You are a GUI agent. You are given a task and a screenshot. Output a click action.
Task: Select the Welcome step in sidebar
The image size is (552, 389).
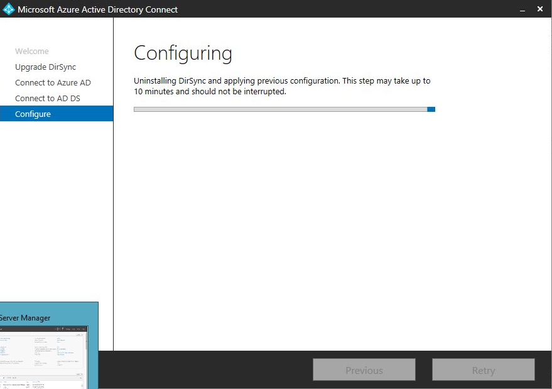click(x=32, y=51)
